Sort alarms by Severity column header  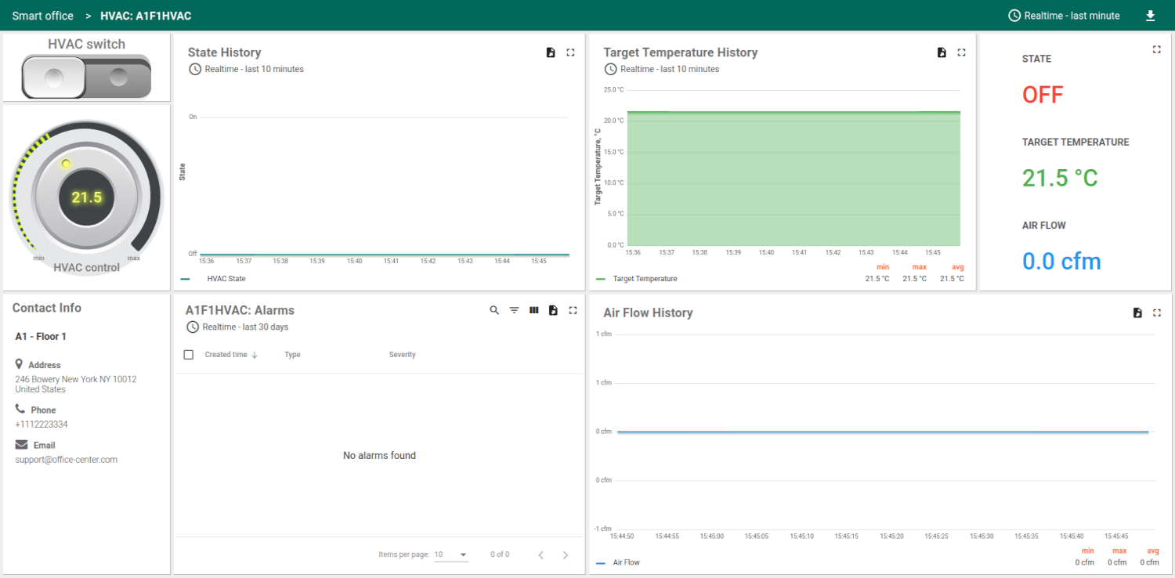[402, 355]
